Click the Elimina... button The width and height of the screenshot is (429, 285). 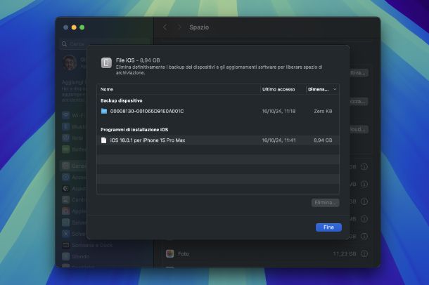(x=326, y=203)
